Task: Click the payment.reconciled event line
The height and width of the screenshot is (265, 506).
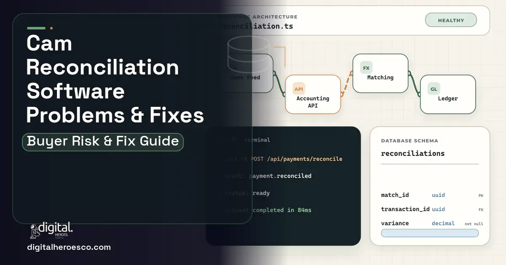Action: click(268, 176)
